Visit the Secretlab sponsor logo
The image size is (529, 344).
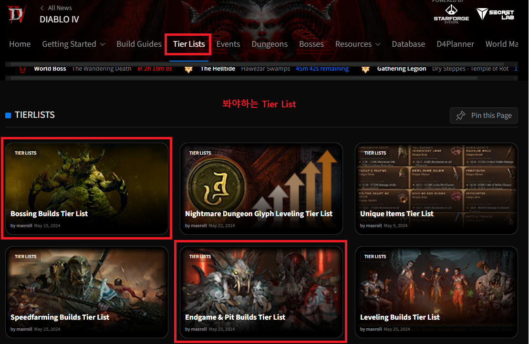[x=495, y=14]
